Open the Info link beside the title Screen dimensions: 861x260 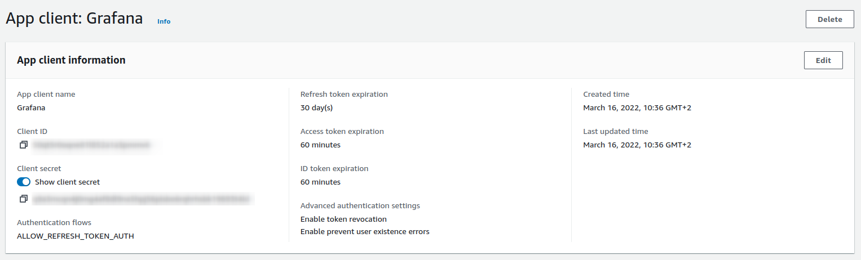(x=164, y=21)
